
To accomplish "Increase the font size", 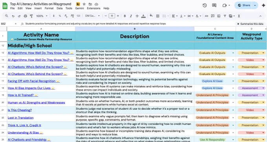I will tap(118, 16).
